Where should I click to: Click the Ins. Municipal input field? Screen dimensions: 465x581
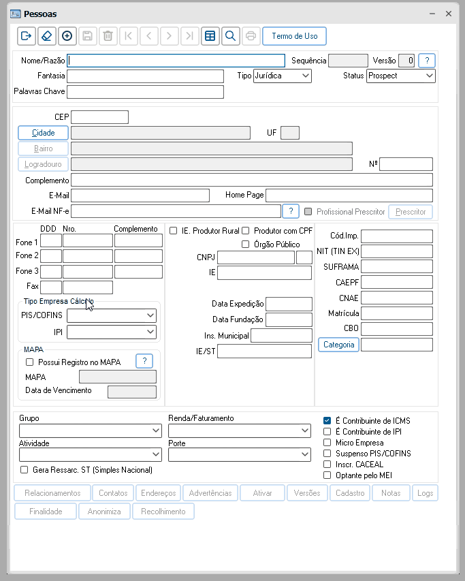click(x=281, y=336)
